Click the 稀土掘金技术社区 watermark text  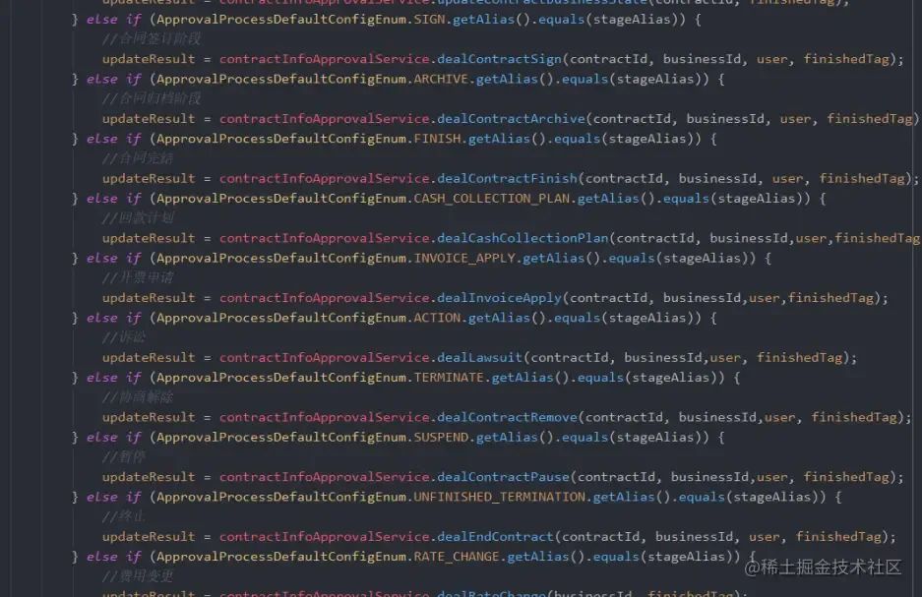(823, 567)
